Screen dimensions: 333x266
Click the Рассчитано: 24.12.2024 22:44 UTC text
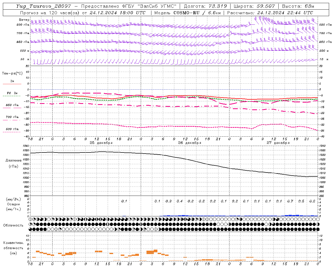point(270,13)
